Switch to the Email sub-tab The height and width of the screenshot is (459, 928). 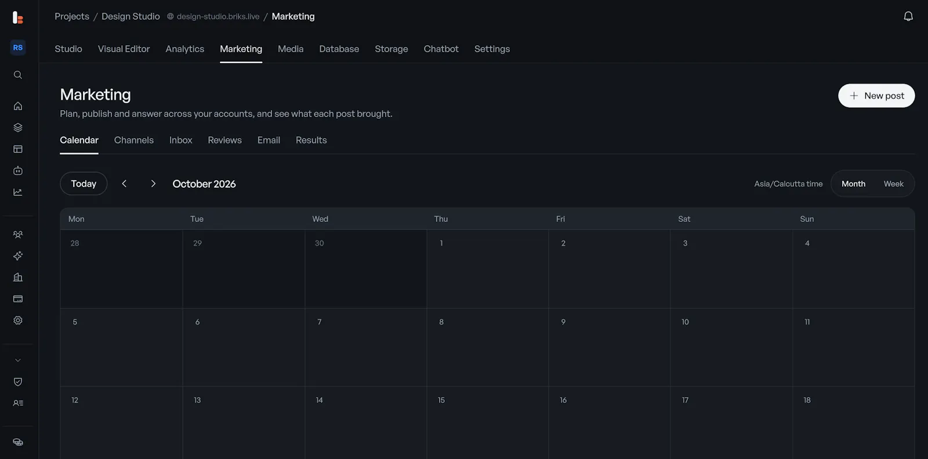(269, 140)
